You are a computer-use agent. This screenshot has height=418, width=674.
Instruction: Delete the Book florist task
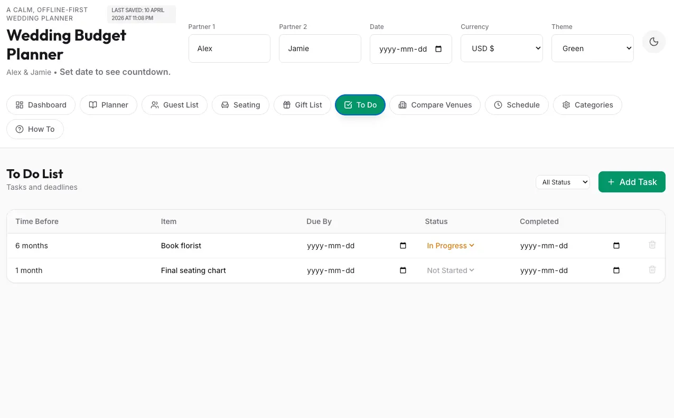pyautogui.click(x=652, y=245)
